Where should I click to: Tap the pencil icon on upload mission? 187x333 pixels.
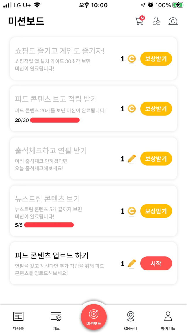point(132,263)
